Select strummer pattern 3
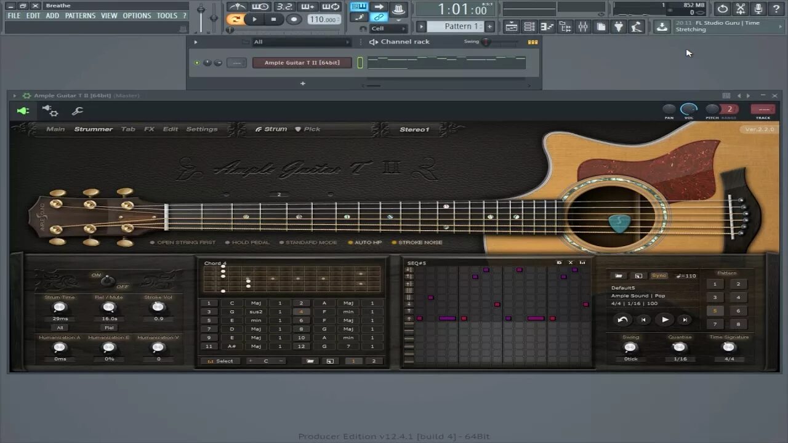 click(715, 297)
